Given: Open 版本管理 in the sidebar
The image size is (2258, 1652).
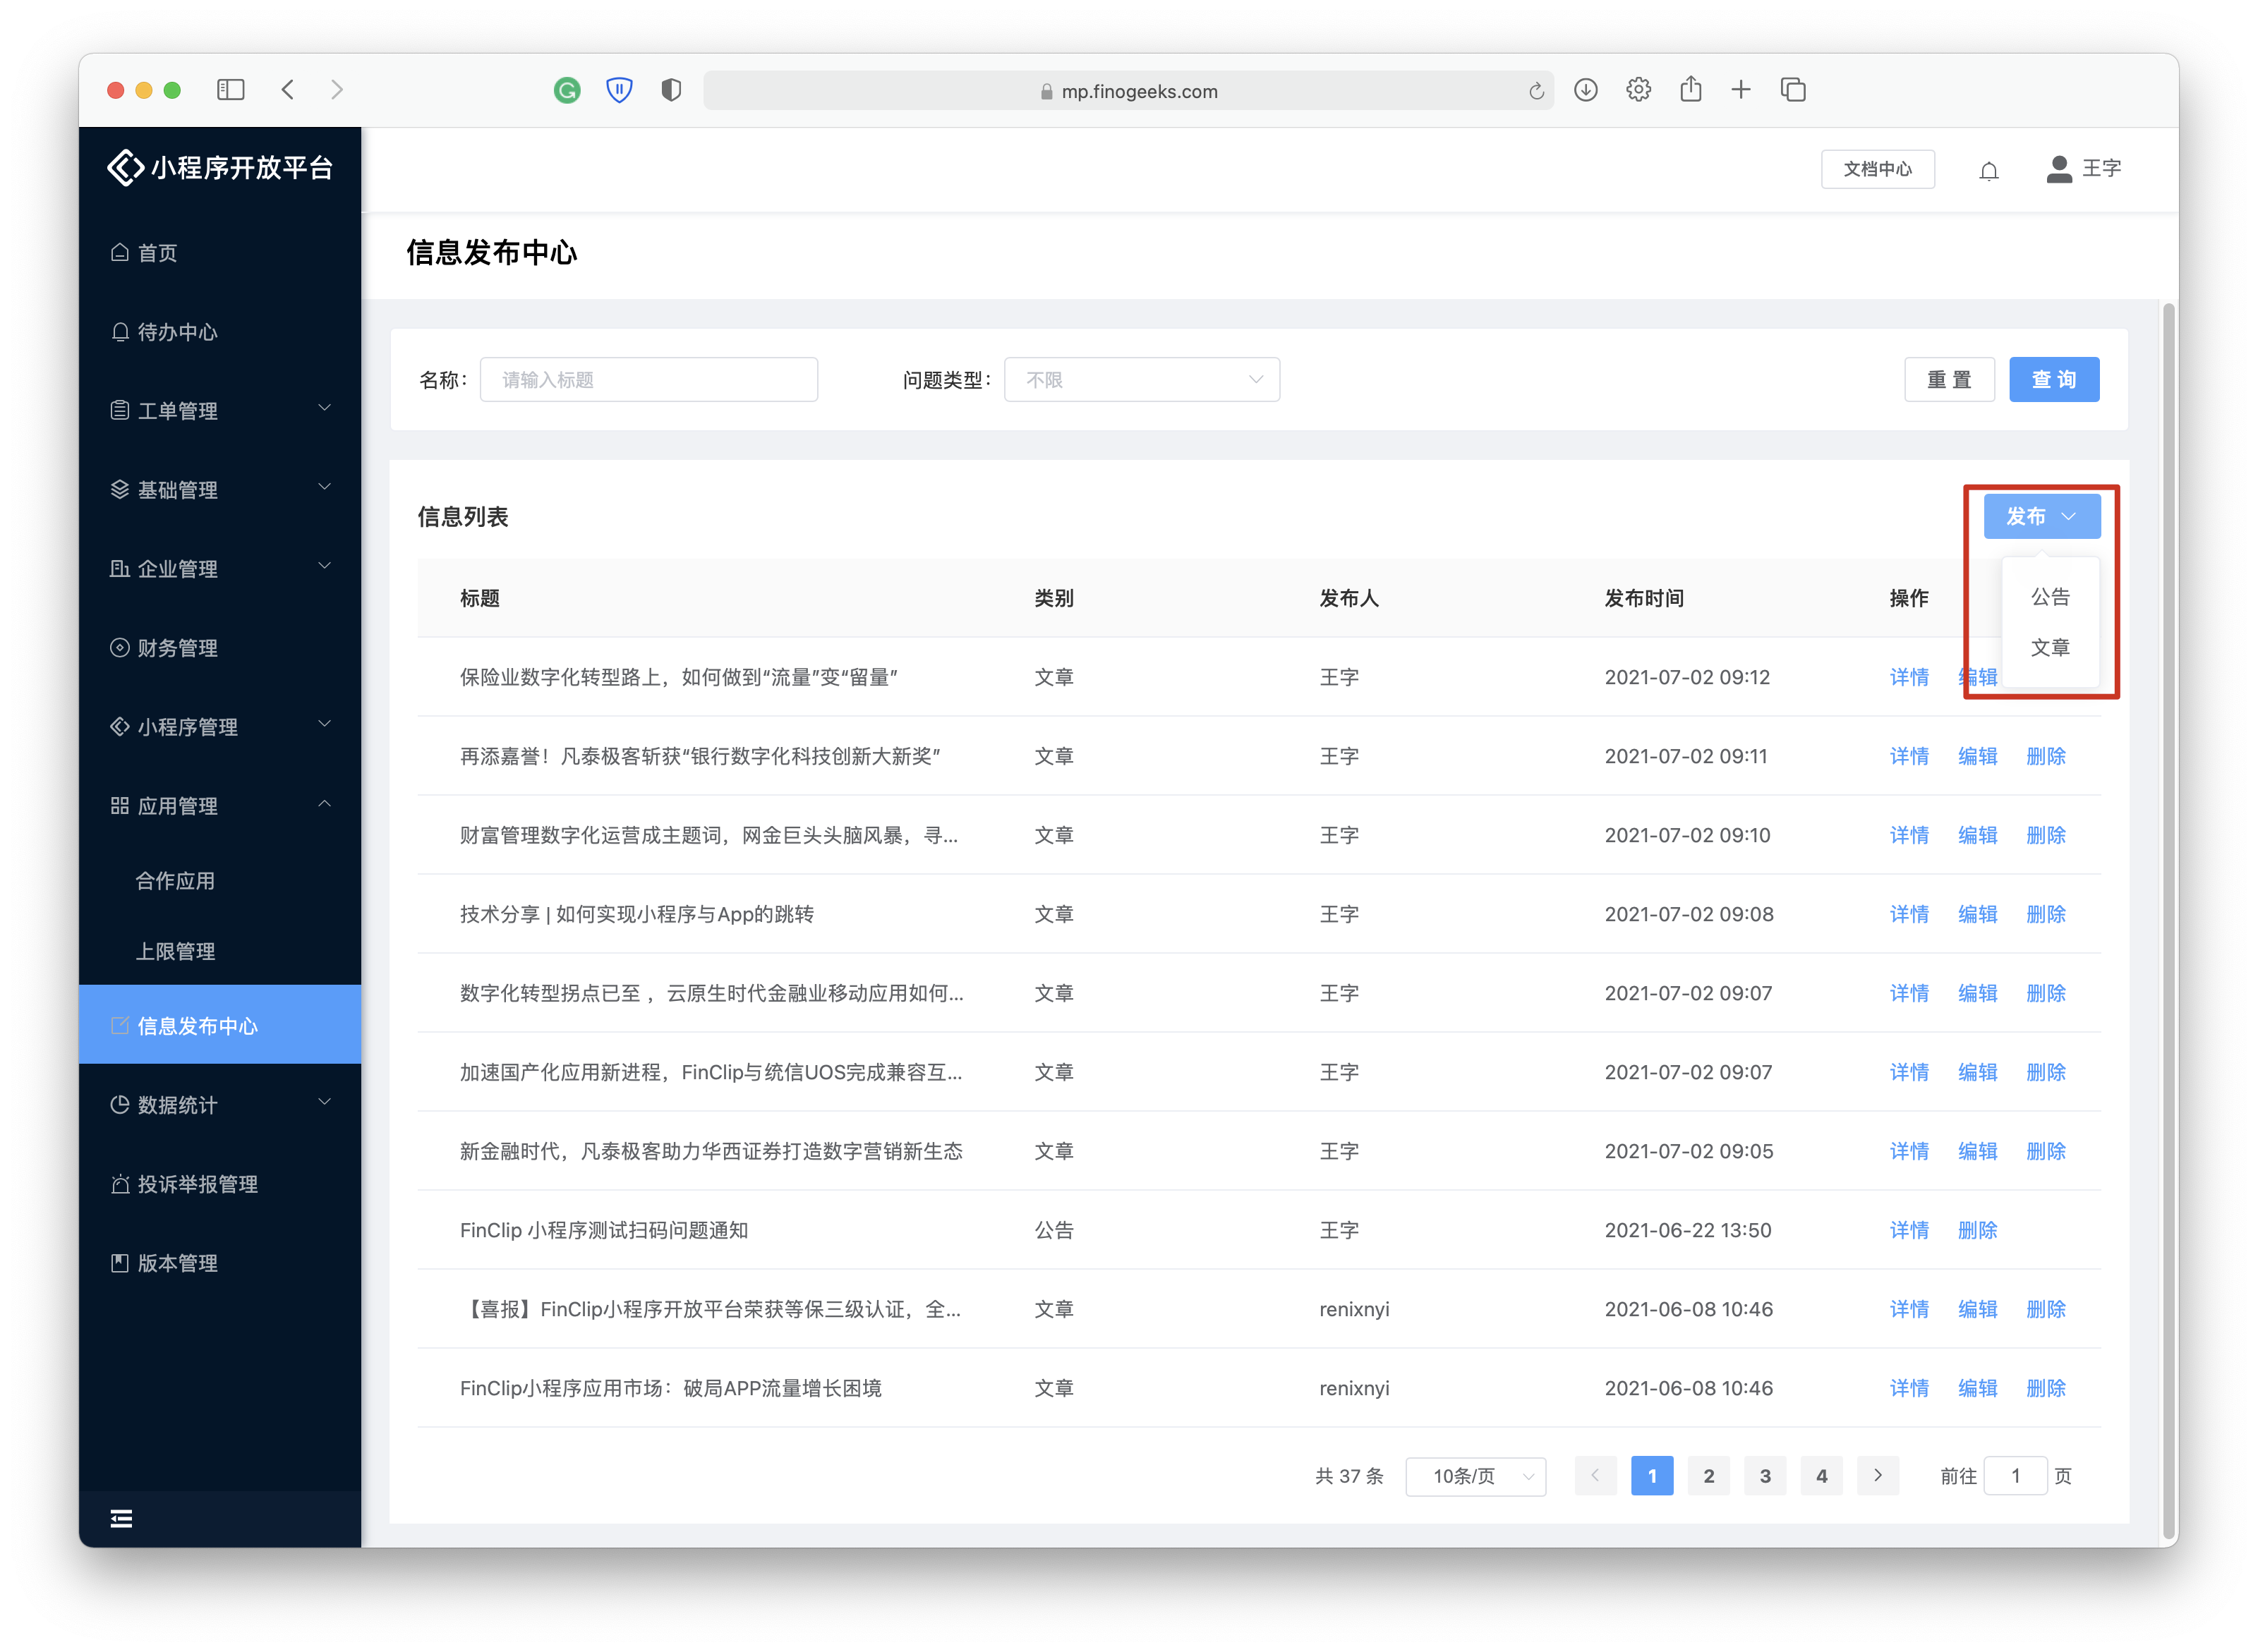Looking at the screenshot, I should (x=220, y=1263).
